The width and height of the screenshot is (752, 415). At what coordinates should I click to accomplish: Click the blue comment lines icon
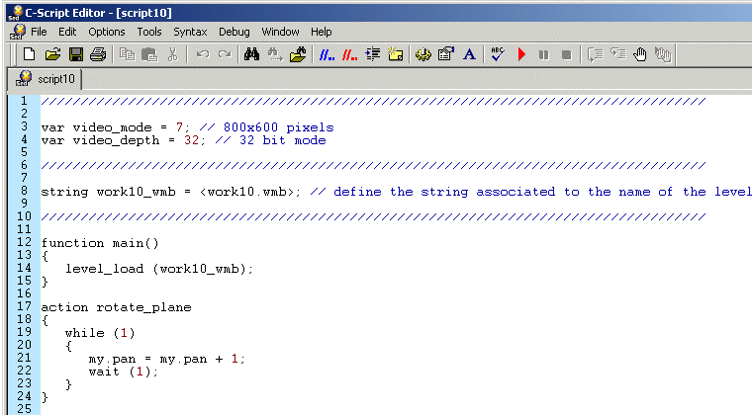click(326, 54)
